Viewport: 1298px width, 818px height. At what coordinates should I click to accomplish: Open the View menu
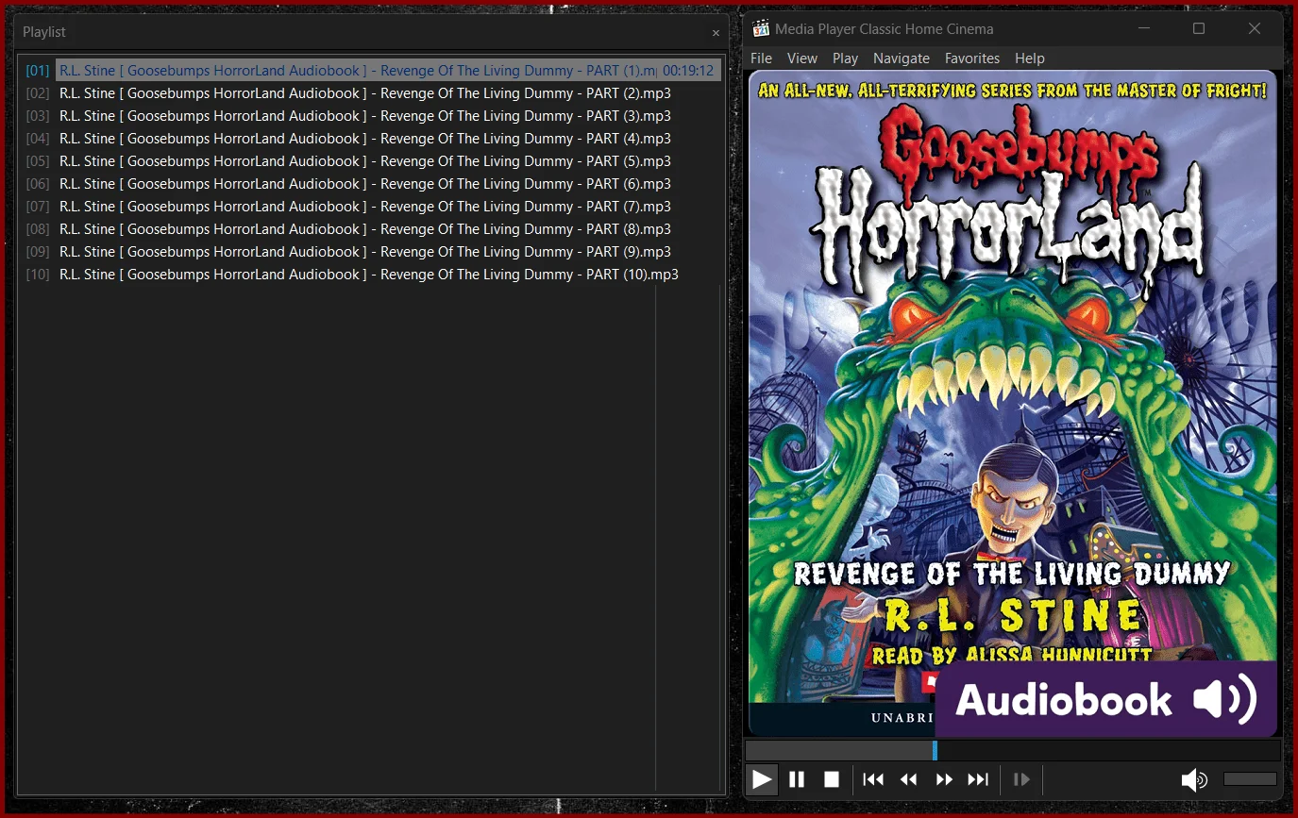[x=802, y=58]
